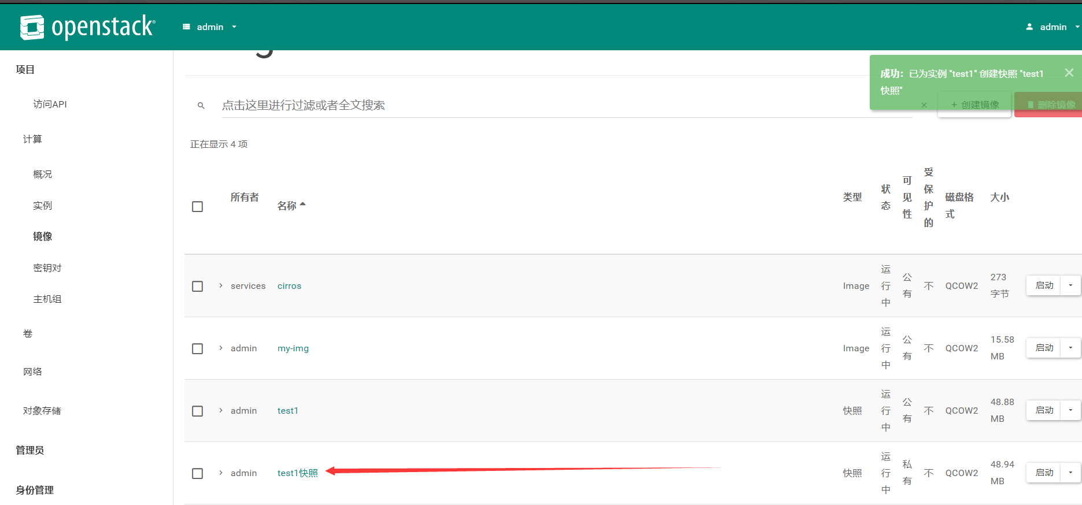This screenshot has width=1082, height=505.
Task: Open the admin project dropdown
Action: [210, 27]
